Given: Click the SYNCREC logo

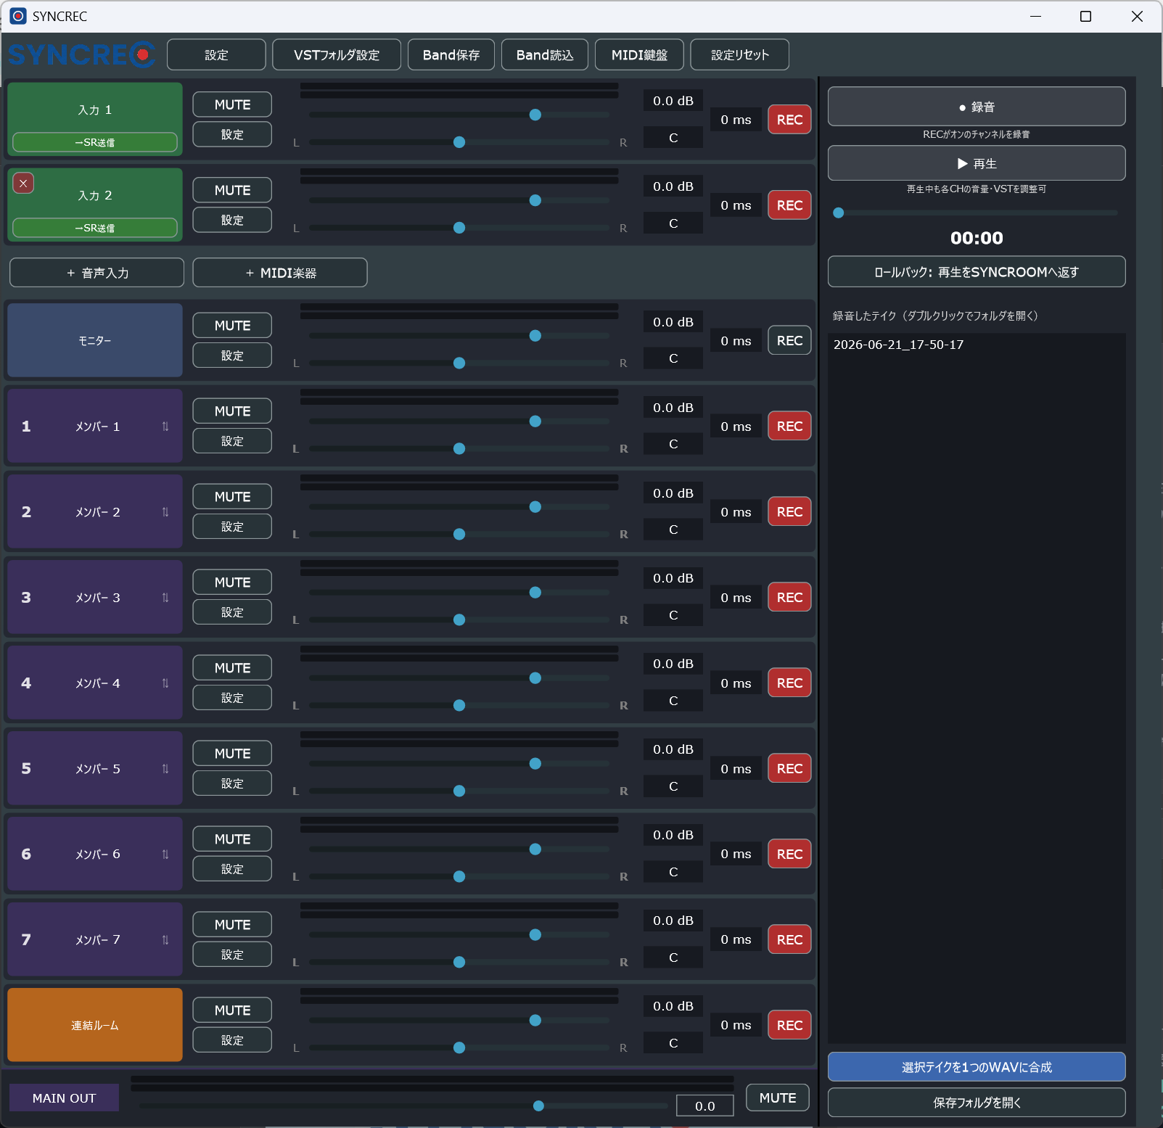Looking at the screenshot, I should tap(82, 54).
